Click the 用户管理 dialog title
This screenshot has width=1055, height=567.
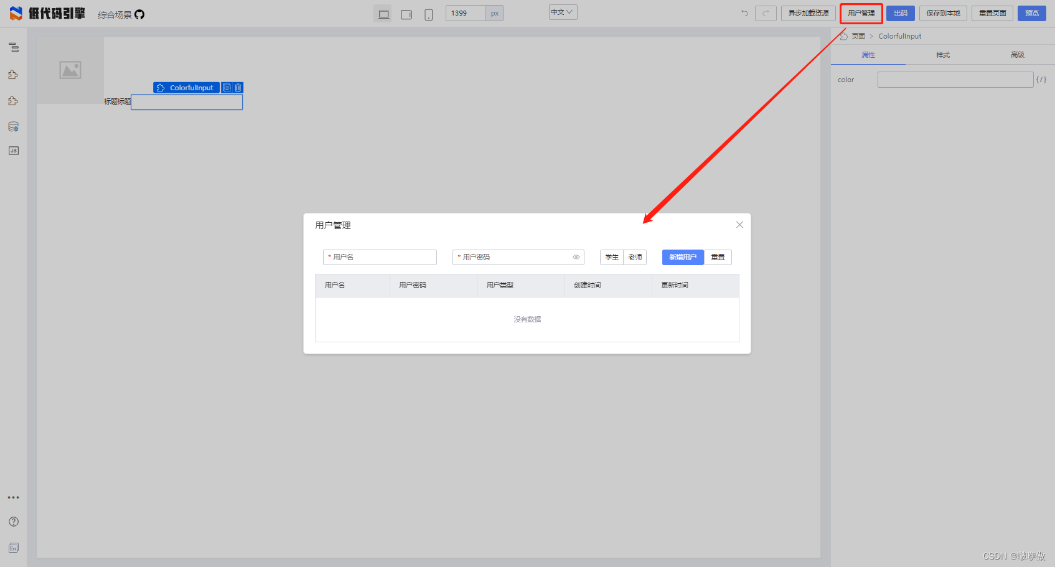(x=333, y=225)
